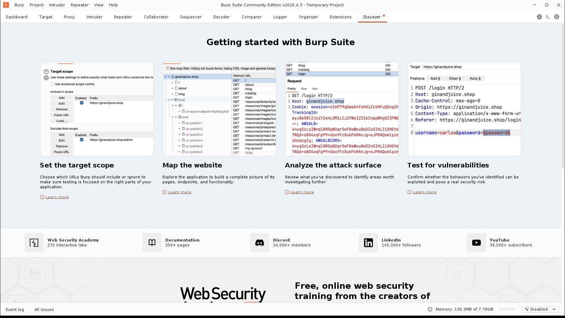565x318 pixels.
Task: Click the Web Security Academy icon
Action: (34, 243)
